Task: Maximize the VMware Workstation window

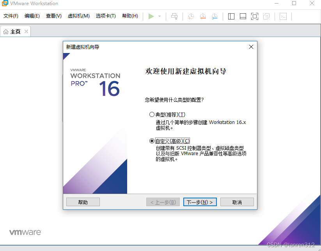Action: click(294, 3)
